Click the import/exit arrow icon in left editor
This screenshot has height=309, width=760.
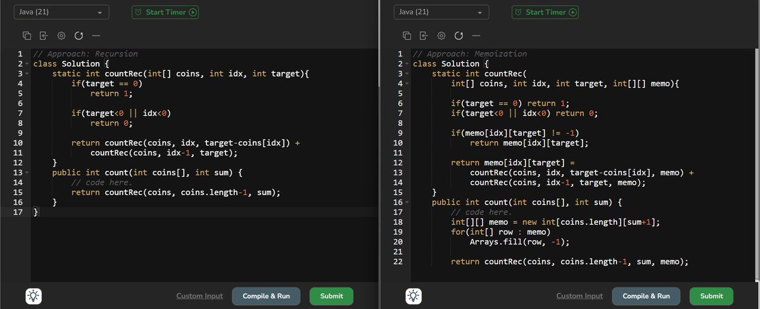click(x=44, y=35)
